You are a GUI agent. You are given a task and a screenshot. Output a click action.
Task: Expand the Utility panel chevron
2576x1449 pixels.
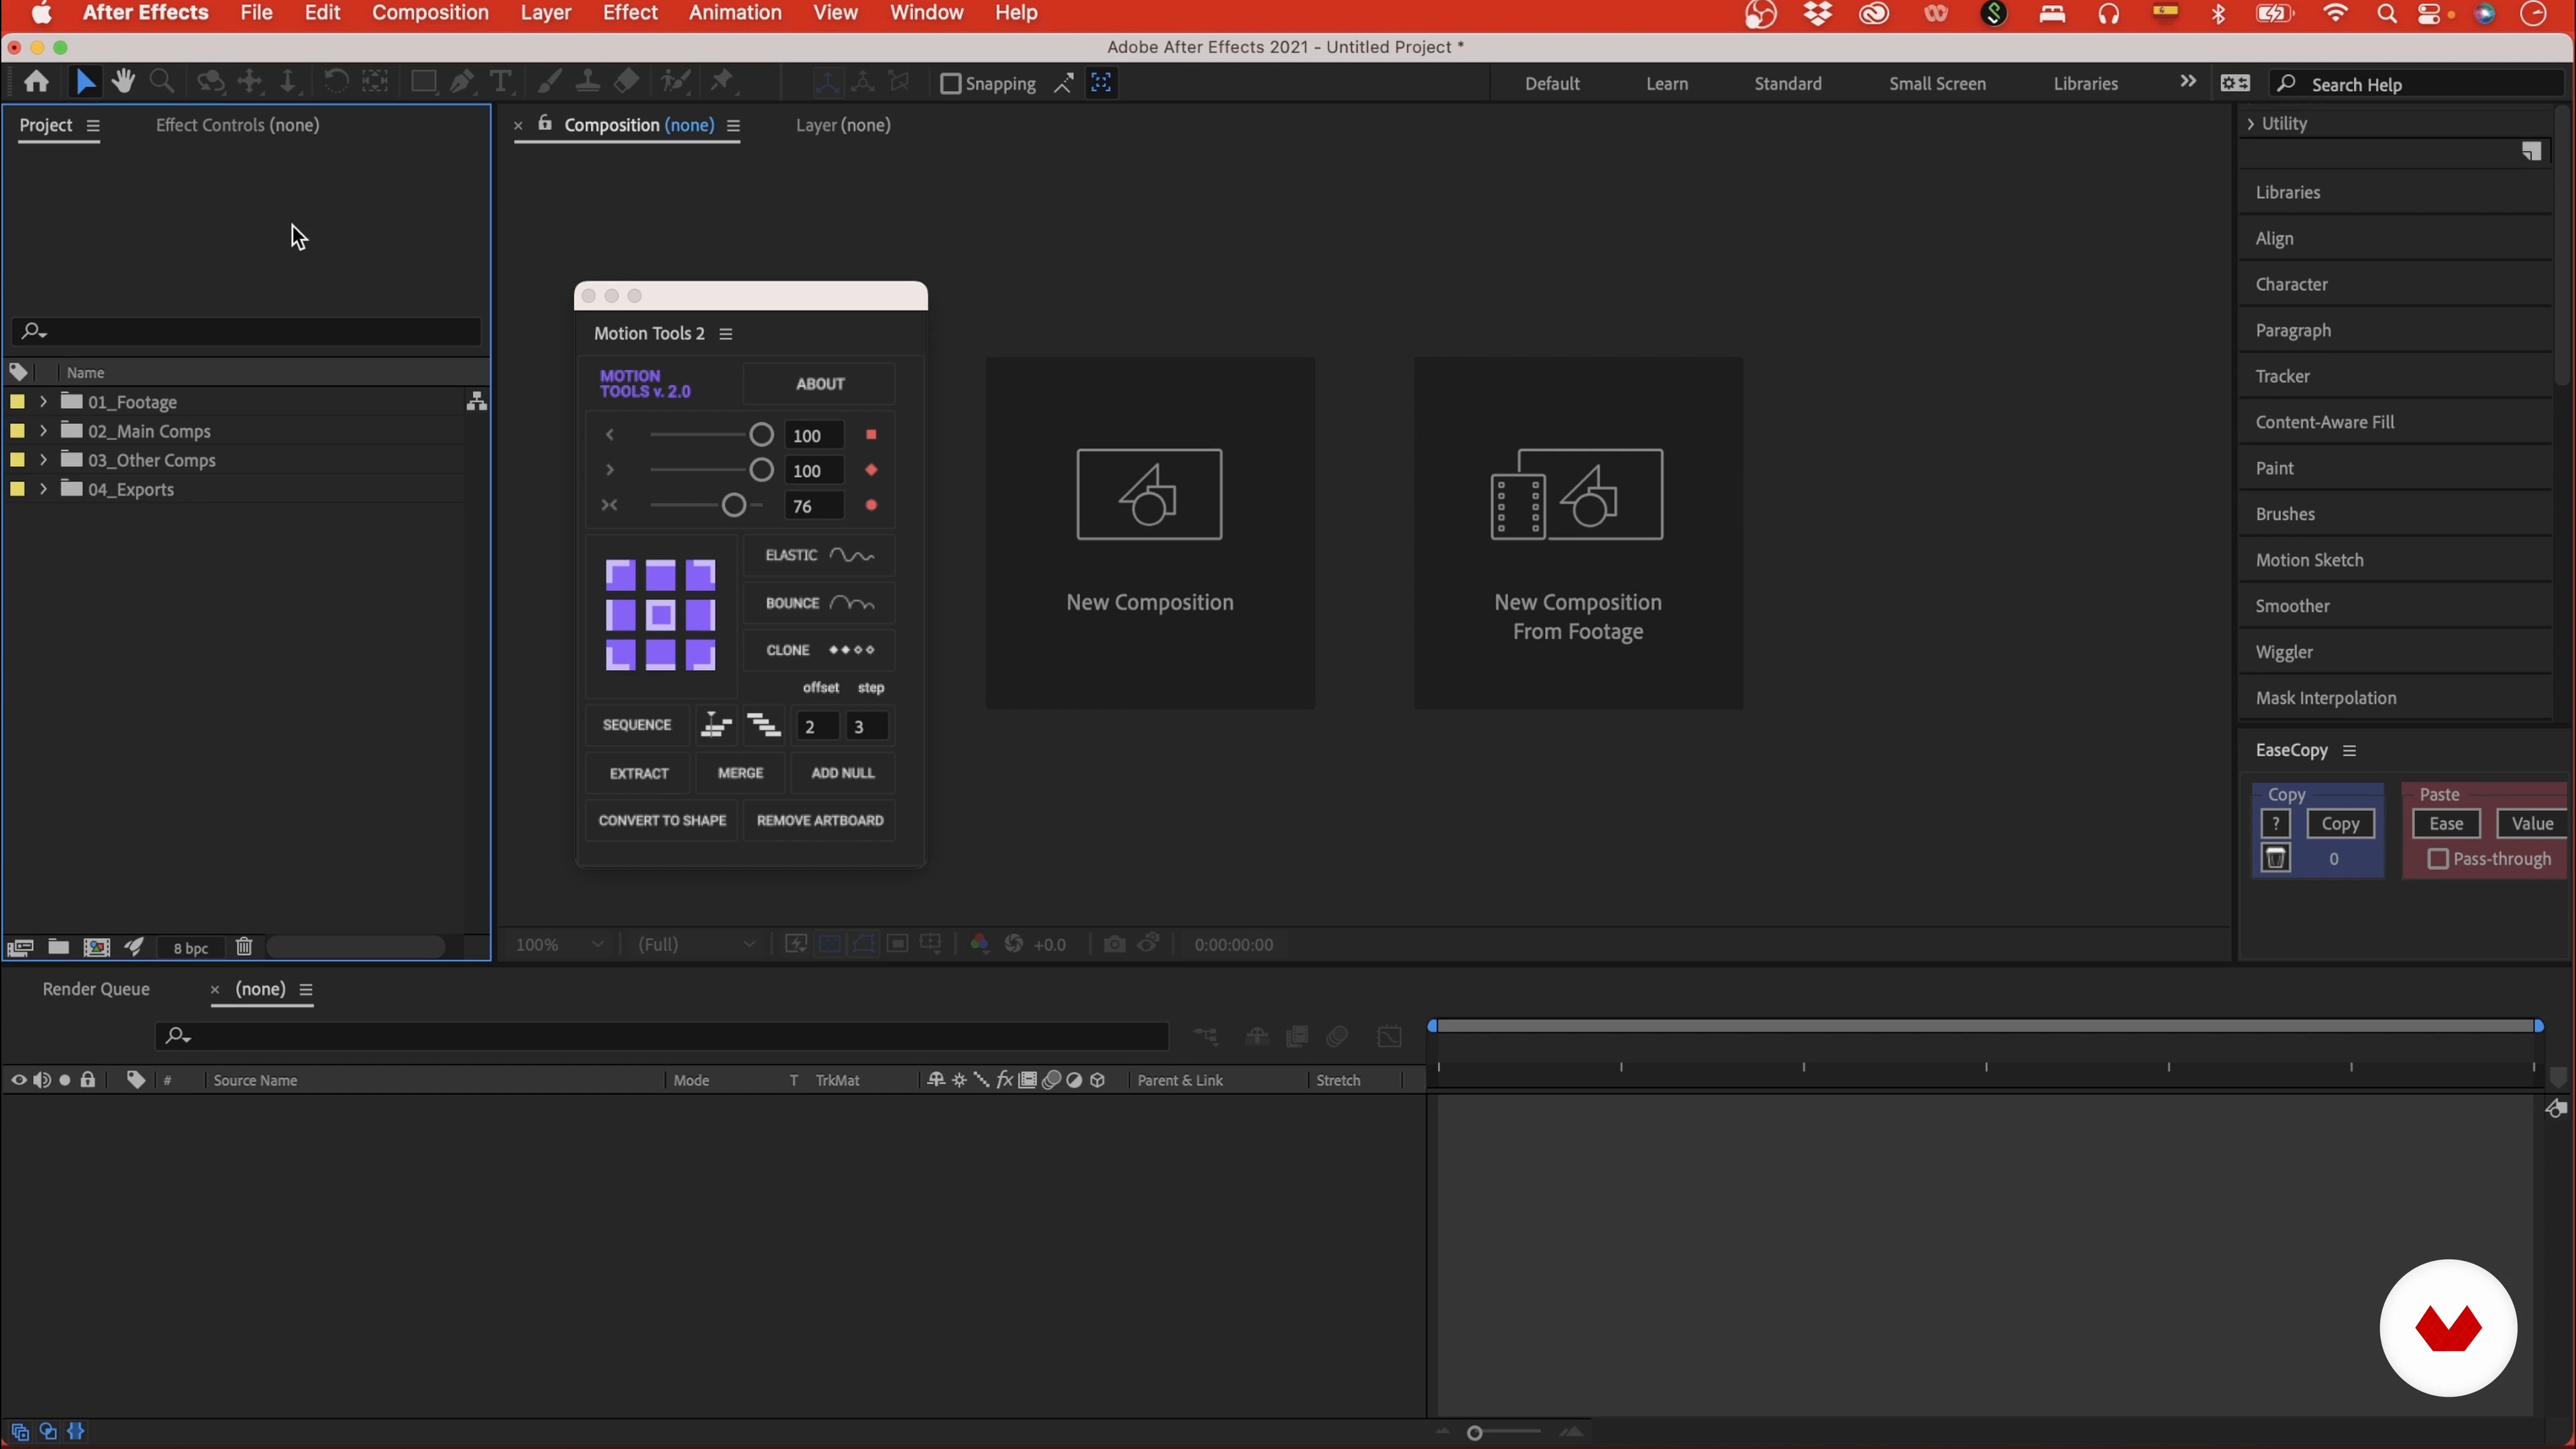click(x=2251, y=123)
